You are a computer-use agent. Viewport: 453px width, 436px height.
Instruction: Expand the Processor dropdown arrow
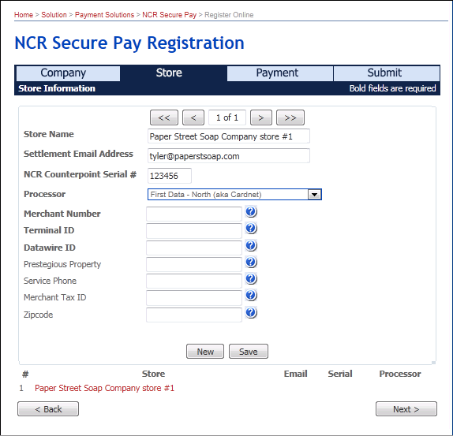(314, 195)
